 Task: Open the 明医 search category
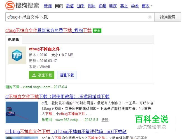pos(113,6)
